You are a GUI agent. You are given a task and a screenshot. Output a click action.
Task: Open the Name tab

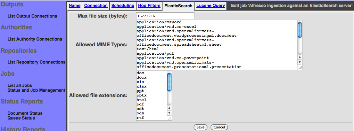tap(74, 6)
